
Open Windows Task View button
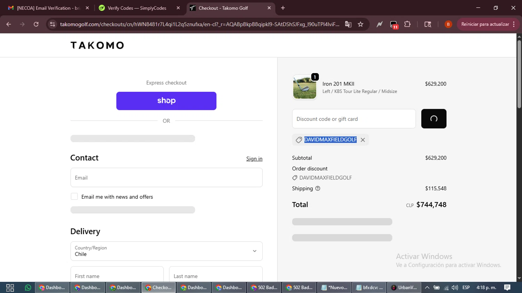click(10, 288)
